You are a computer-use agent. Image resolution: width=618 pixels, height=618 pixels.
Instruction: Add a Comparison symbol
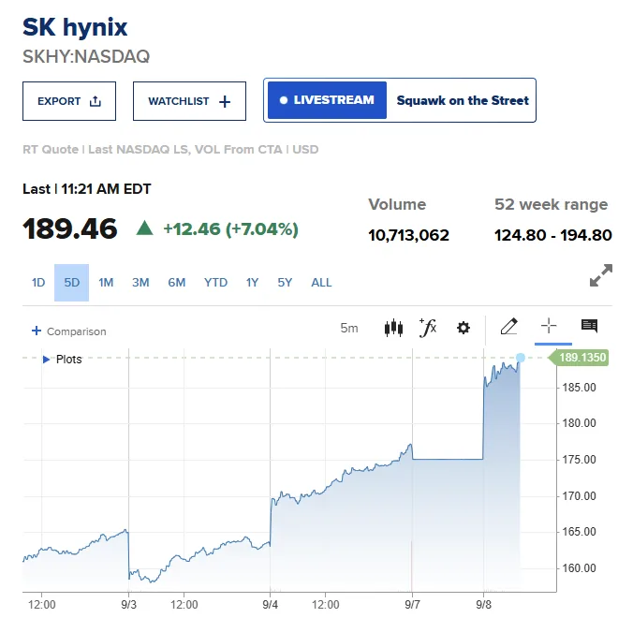pos(69,331)
